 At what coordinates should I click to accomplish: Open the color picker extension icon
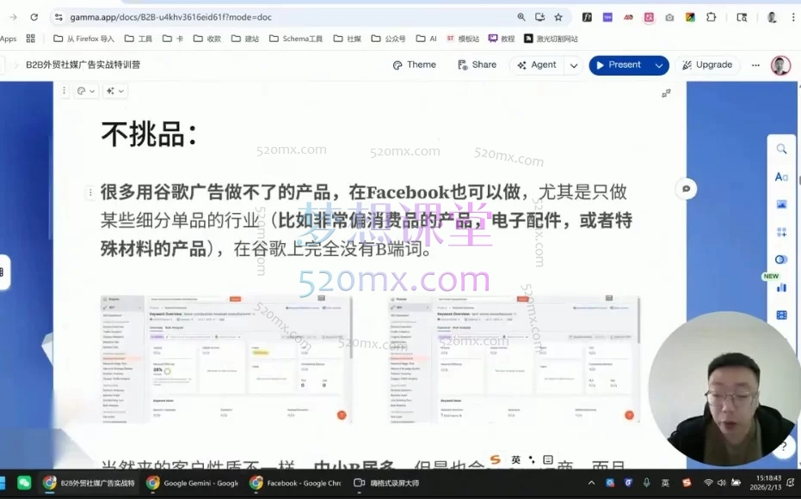690,17
